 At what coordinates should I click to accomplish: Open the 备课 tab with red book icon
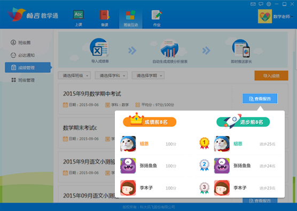point(105,18)
